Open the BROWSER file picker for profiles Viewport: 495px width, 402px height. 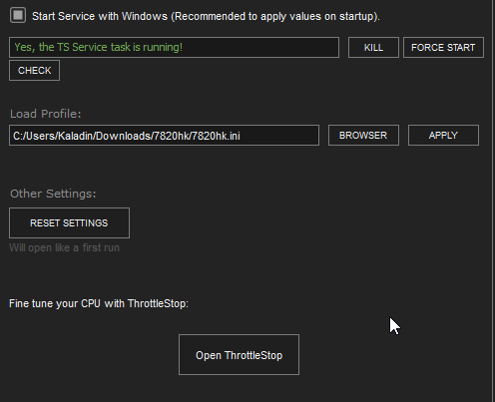pos(363,136)
